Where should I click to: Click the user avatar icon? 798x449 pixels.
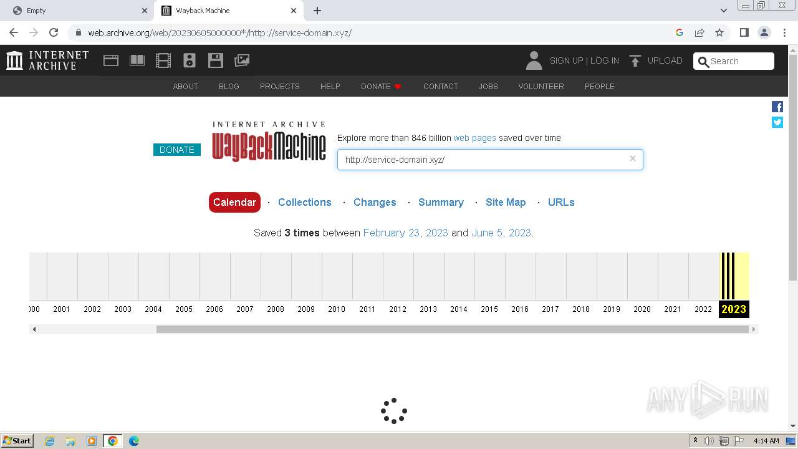click(x=534, y=60)
